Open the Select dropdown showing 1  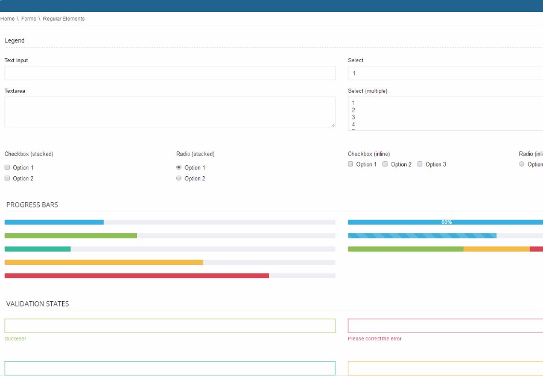[x=445, y=73]
